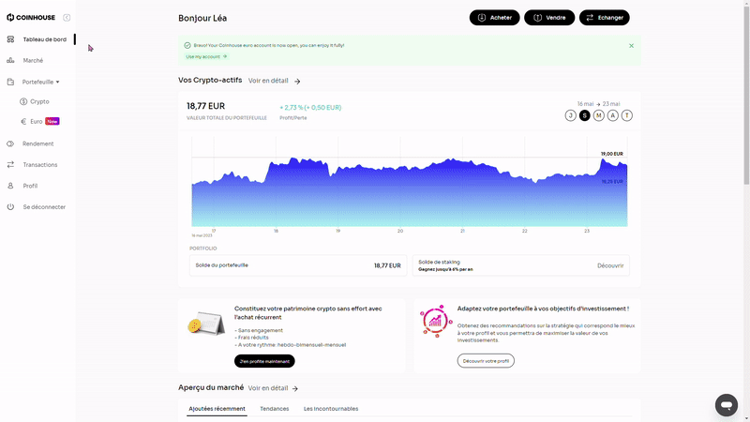
Task: Click the investment profile chart illustration
Action: coord(436,321)
